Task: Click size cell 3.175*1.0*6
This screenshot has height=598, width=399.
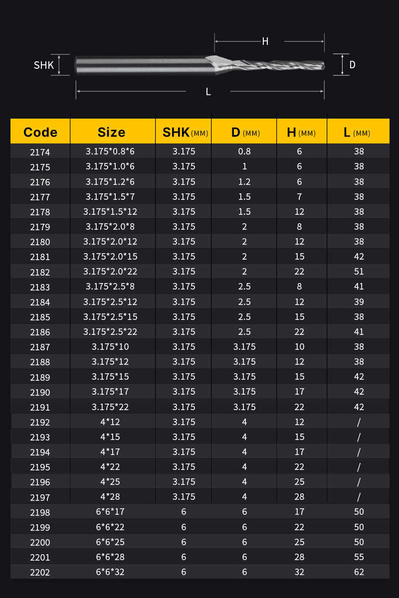Action: (110, 166)
